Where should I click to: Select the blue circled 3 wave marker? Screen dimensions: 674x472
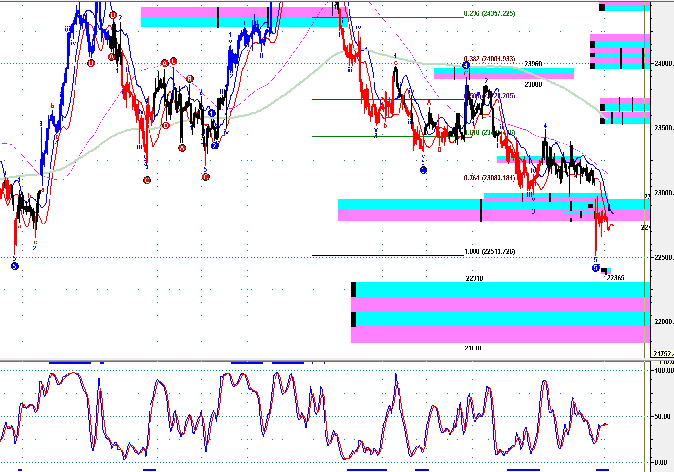pyautogui.click(x=424, y=170)
